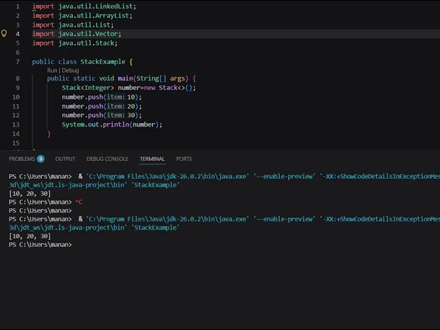Click the import java.util.Vector statement
Screen dimensions: 440x330
coord(76,34)
